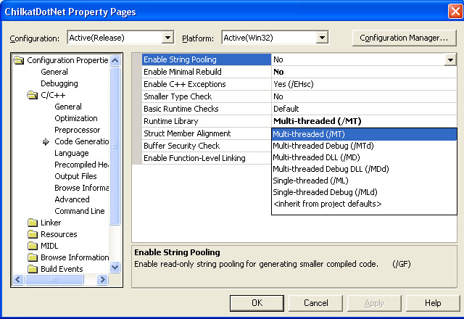The image size is (464, 319).
Task: Select the Advanced page
Action: [x=72, y=199]
